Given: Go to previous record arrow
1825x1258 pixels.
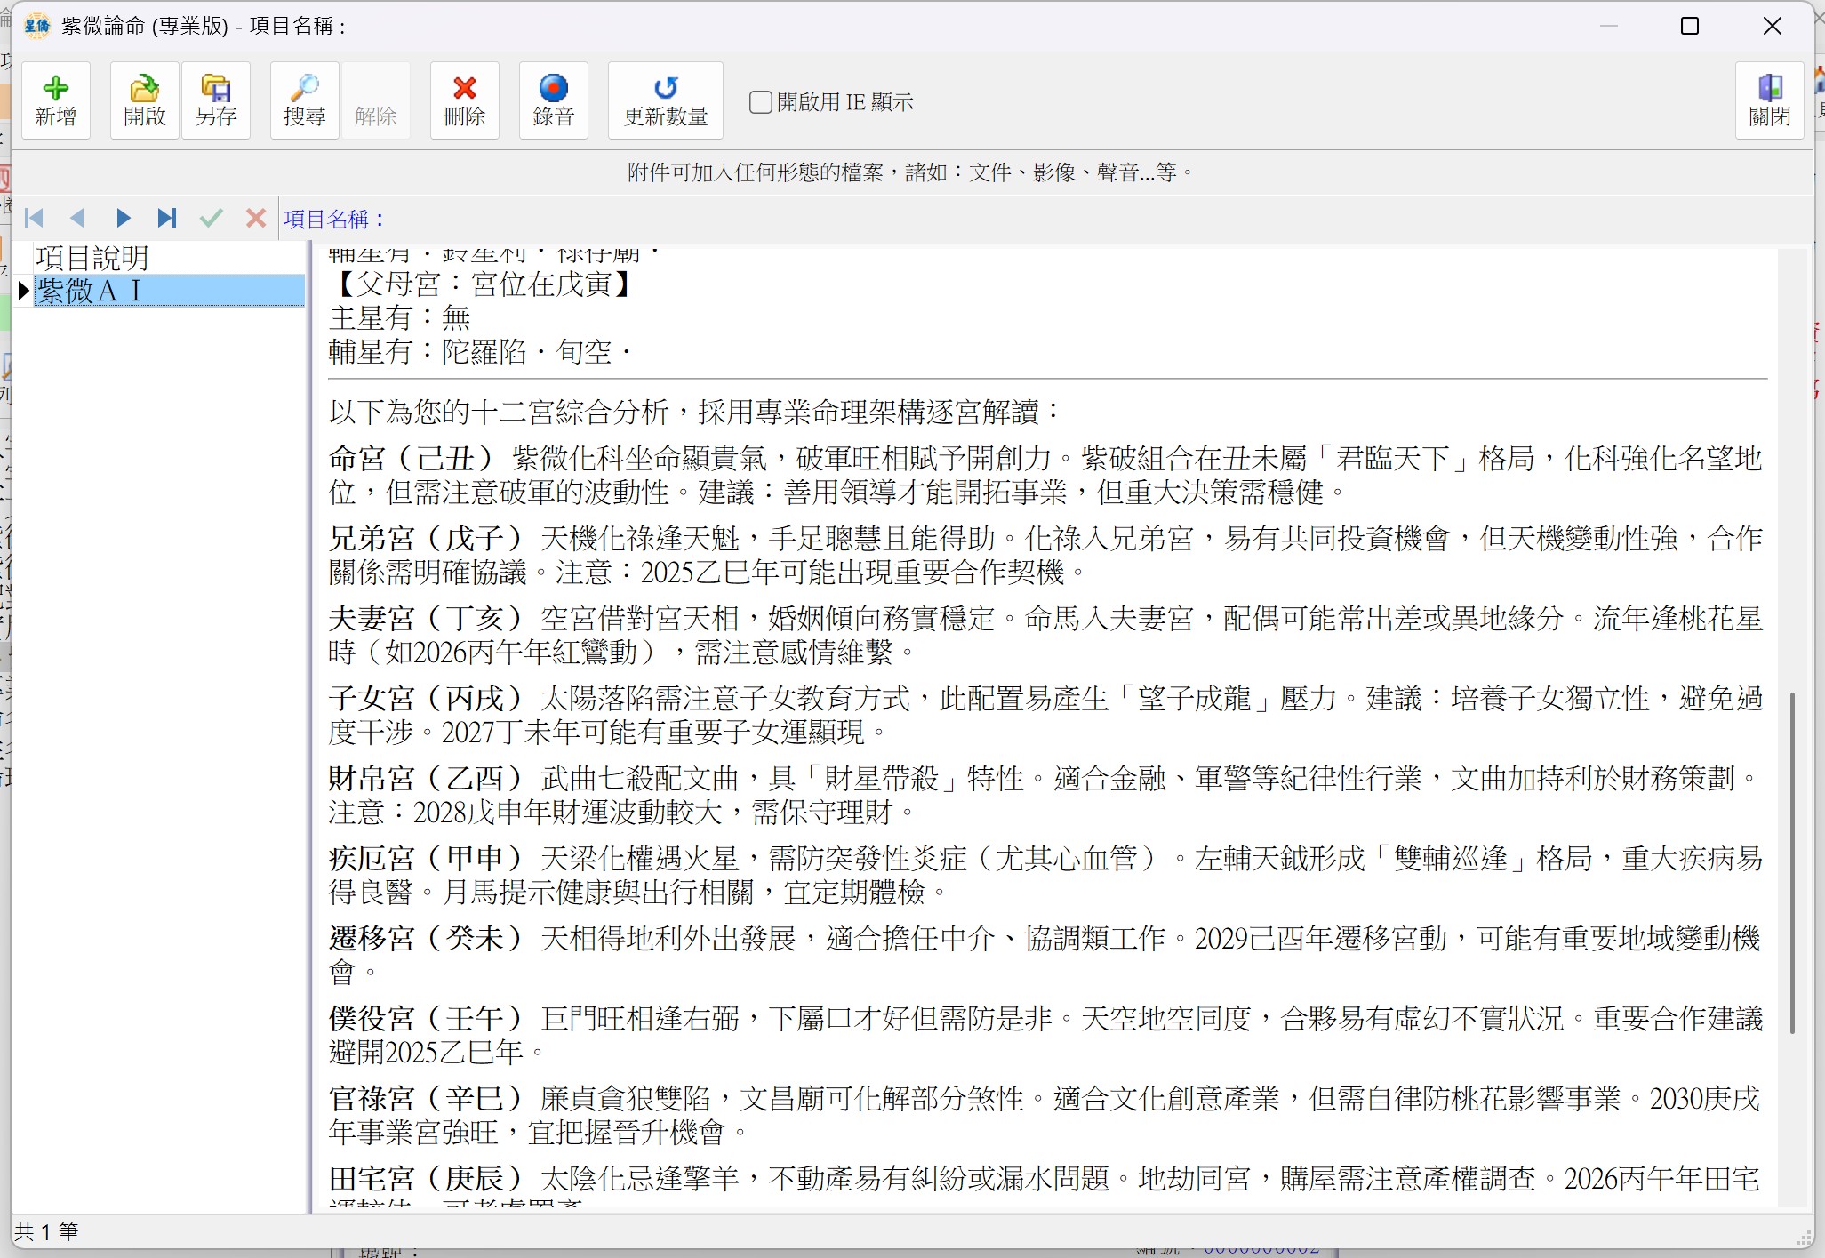Looking at the screenshot, I should click(x=77, y=218).
